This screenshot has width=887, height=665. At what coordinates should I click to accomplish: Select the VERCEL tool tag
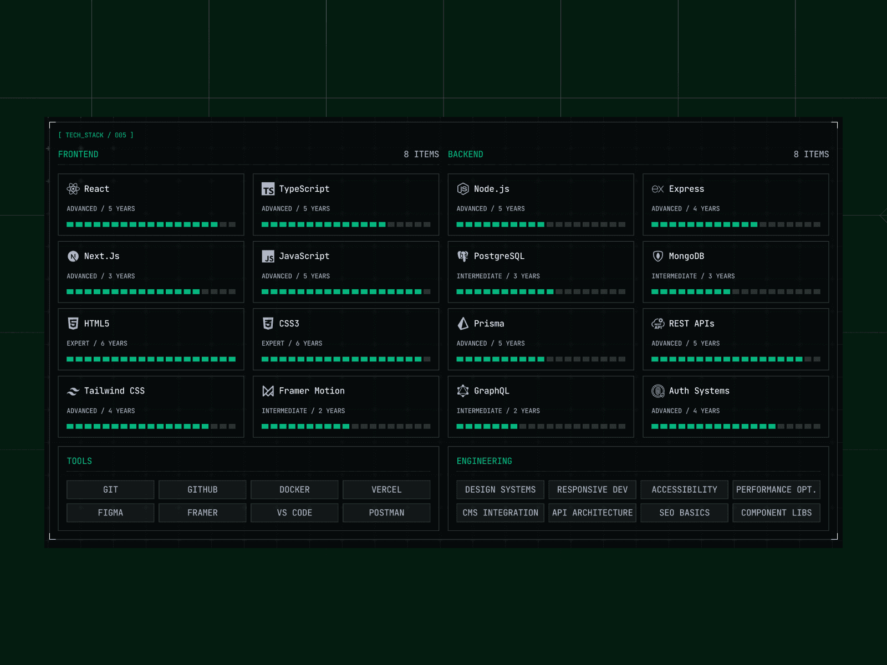click(386, 490)
